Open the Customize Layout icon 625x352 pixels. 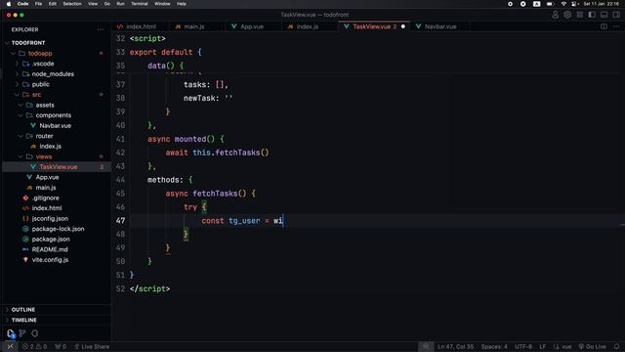point(579,15)
